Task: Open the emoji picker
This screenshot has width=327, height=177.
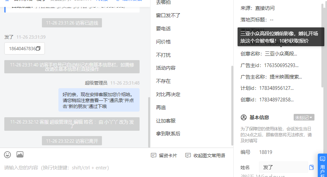Action: [8, 155]
